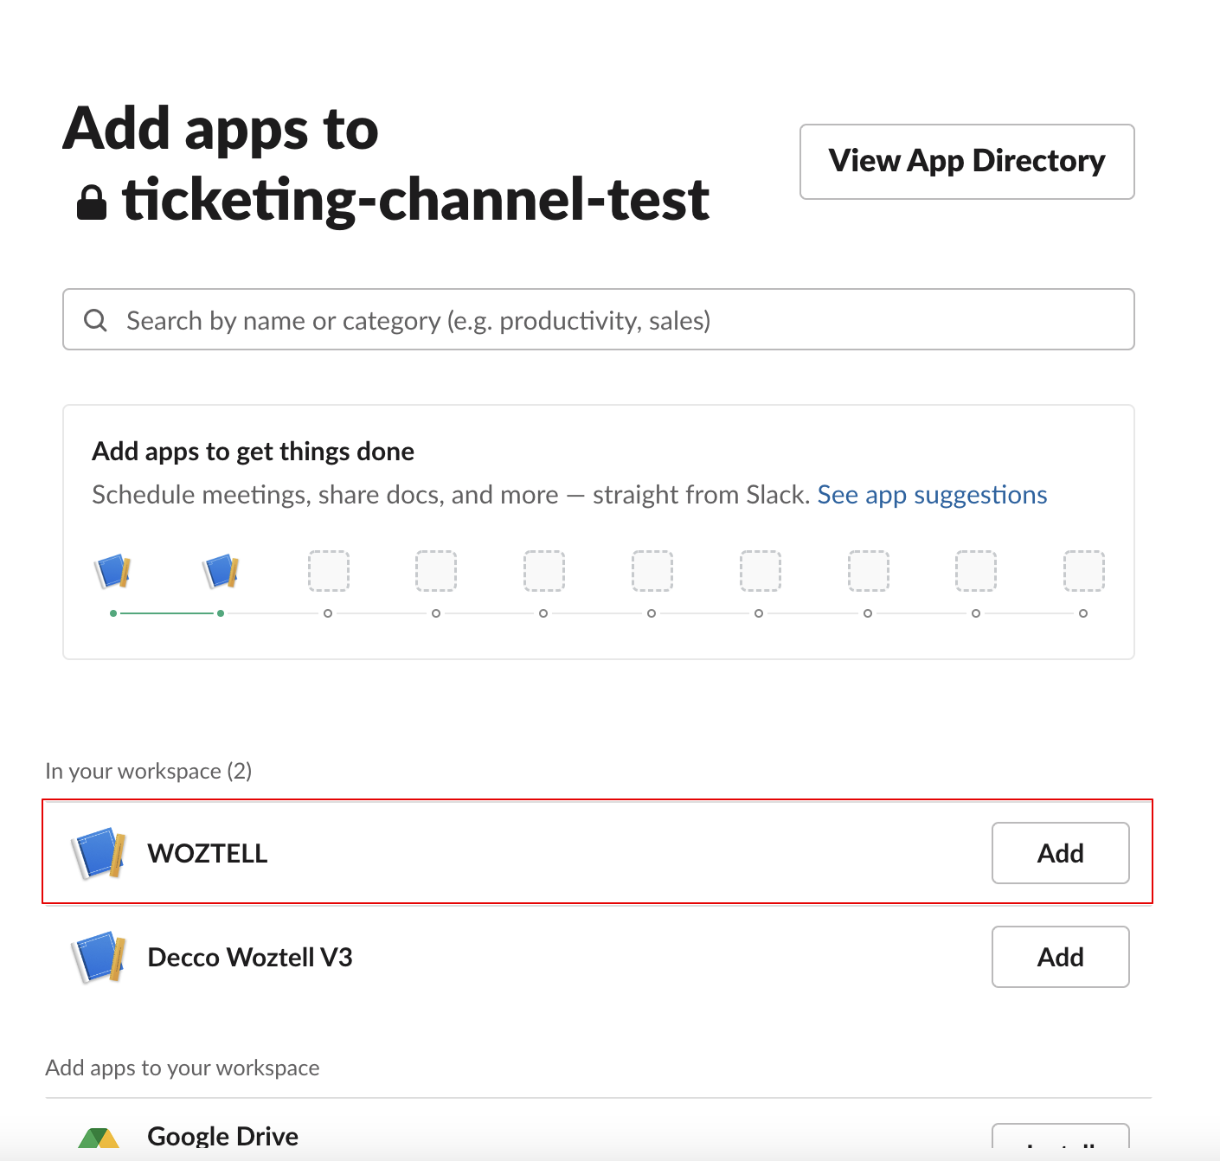The height and width of the screenshot is (1161, 1220).
Task: Click the search magnifier icon
Action: coord(95,320)
